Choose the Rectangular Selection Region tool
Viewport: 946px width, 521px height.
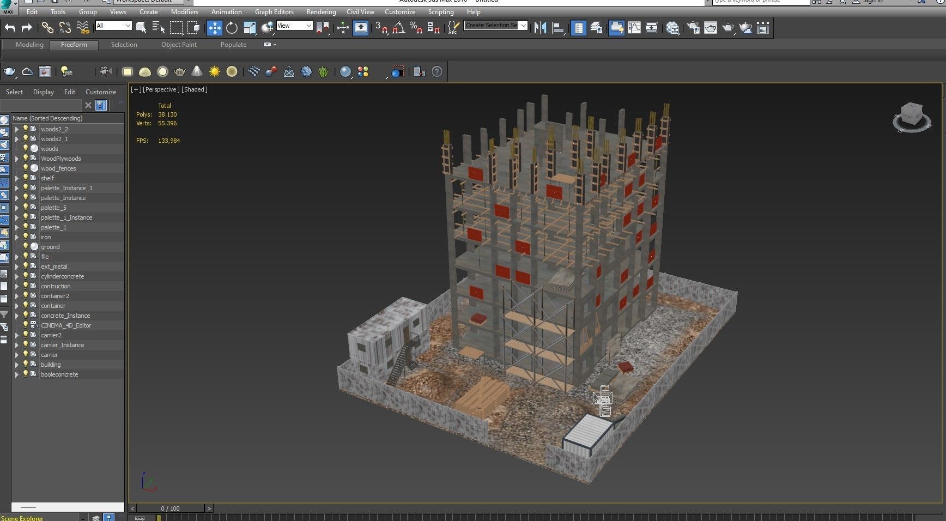pyautogui.click(x=176, y=27)
